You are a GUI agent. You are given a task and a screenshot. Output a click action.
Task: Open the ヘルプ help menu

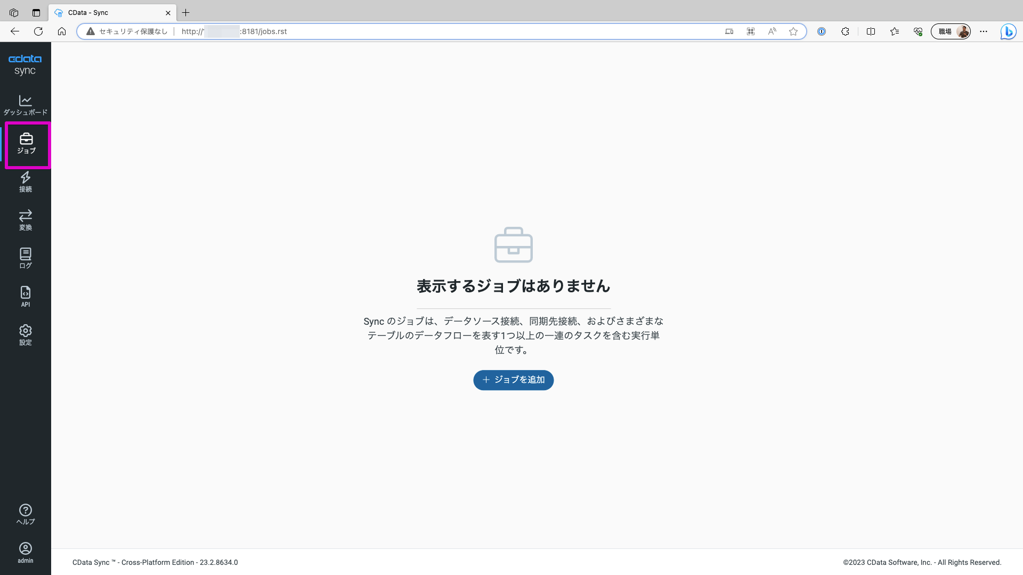[x=25, y=514]
